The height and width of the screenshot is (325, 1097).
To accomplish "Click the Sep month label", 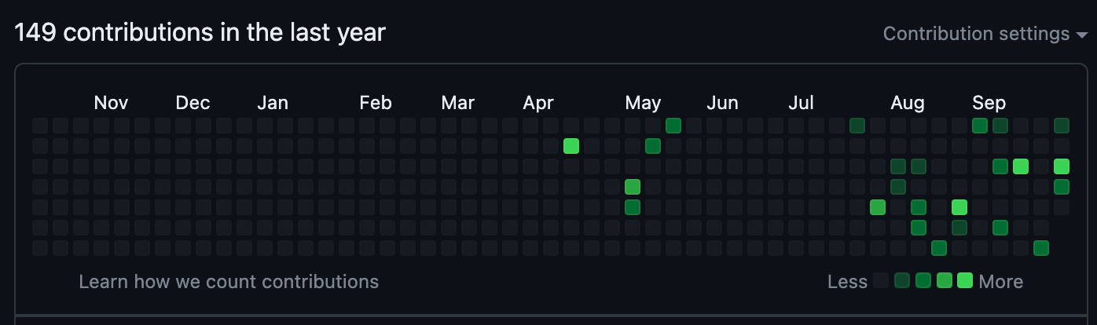I will (989, 103).
